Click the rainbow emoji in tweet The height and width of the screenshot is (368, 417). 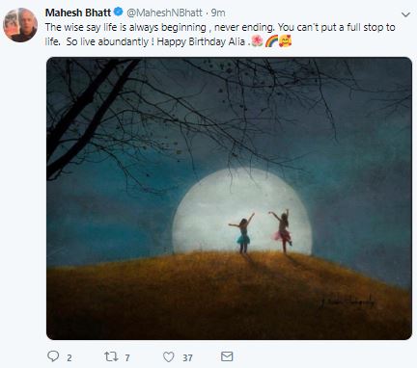pyautogui.click(x=271, y=41)
